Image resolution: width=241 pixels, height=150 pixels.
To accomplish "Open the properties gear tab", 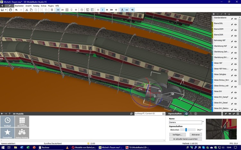I will point(186,114).
